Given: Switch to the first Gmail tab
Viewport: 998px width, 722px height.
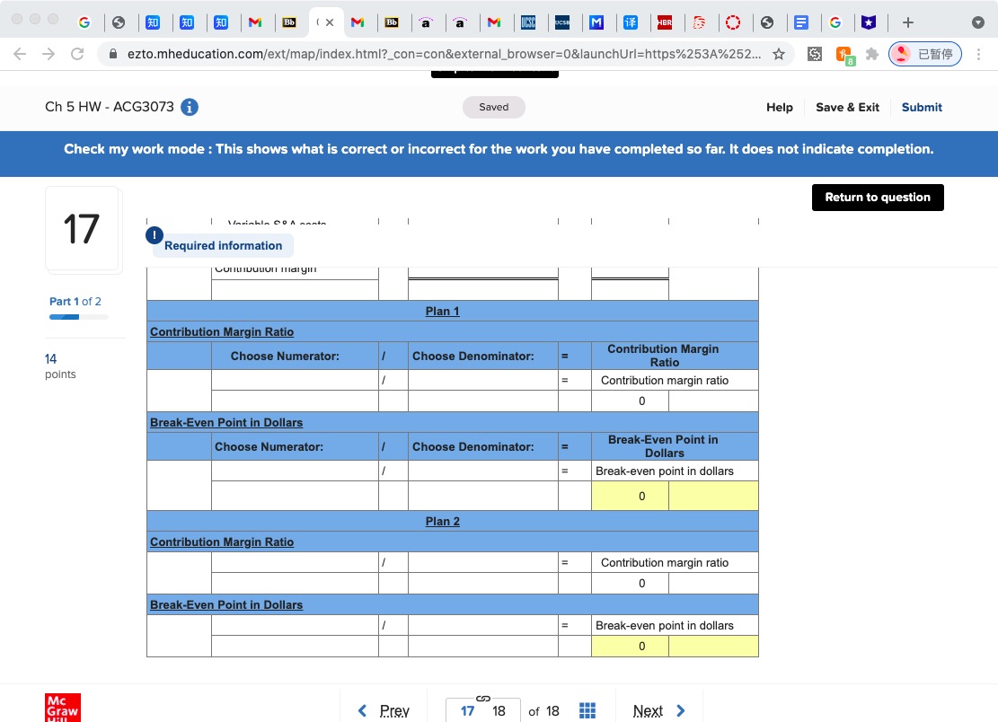Looking at the screenshot, I should coord(255,23).
